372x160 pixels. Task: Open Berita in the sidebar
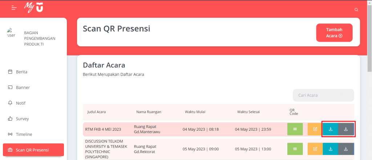click(x=21, y=72)
